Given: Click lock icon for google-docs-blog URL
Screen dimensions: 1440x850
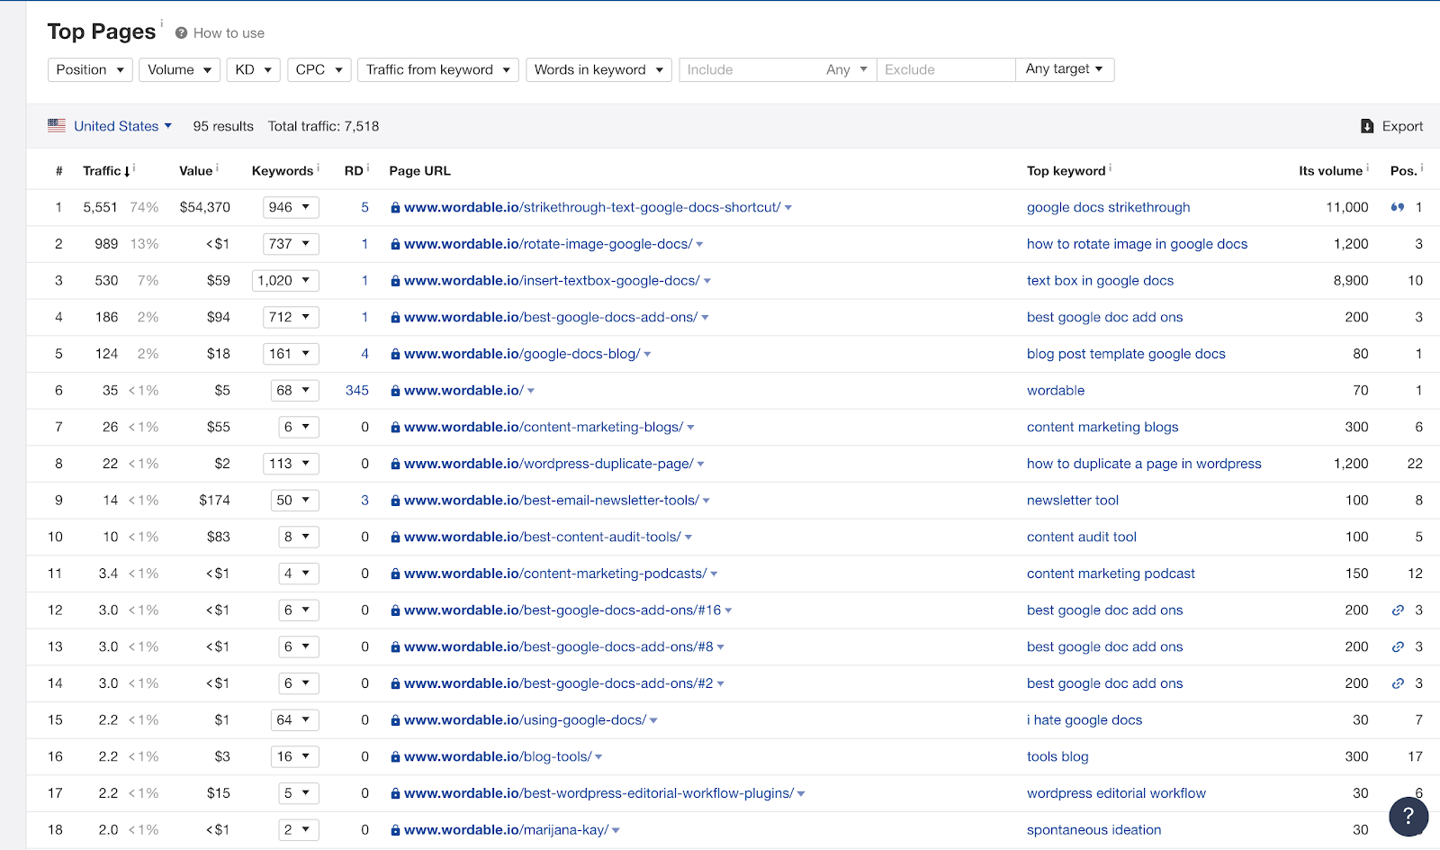Looking at the screenshot, I should point(395,355).
